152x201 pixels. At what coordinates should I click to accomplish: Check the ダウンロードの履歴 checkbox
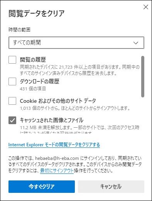point(12,81)
